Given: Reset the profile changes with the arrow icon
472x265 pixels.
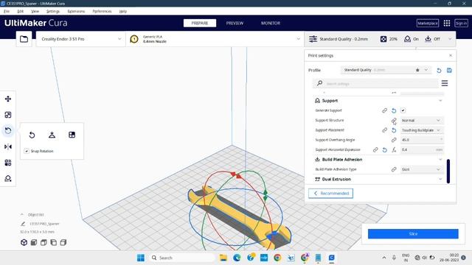Looking at the screenshot, I should [439, 71].
